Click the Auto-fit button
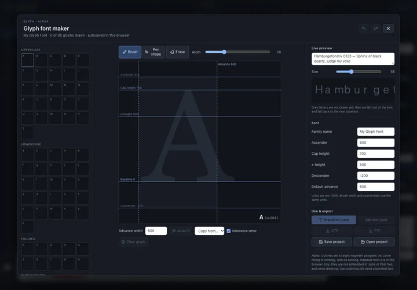The width and height of the screenshot is (417, 290). tap(181, 231)
